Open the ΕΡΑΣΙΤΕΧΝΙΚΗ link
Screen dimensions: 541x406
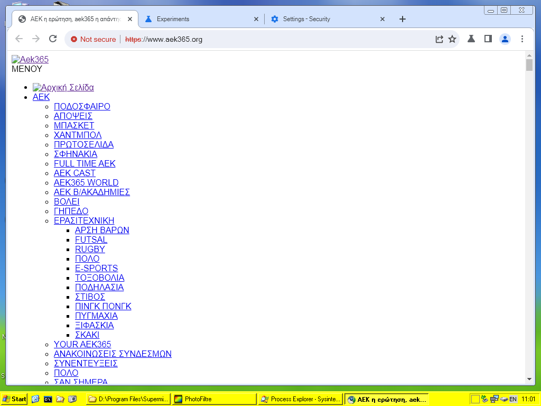coord(84,220)
